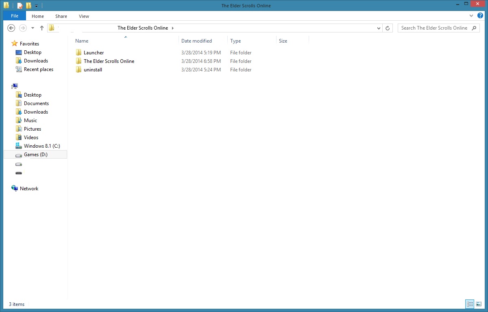Click the New folder icon in the title bar
This screenshot has width=488, height=312.
tap(28, 6)
